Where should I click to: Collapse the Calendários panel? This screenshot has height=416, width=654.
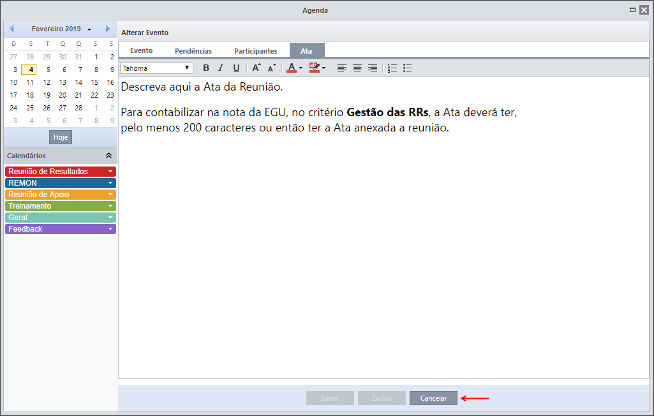coord(108,156)
